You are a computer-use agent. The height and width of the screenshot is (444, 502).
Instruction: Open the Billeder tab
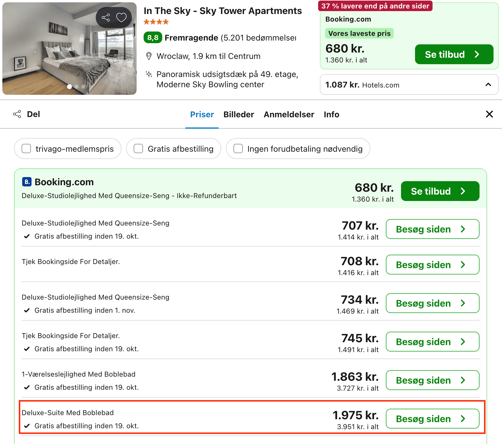coord(239,114)
